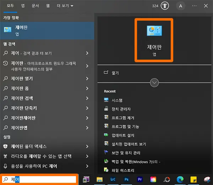The image size is (213, 185).
Task: Open recent item 장치 관리자
Action: point(117,109)
